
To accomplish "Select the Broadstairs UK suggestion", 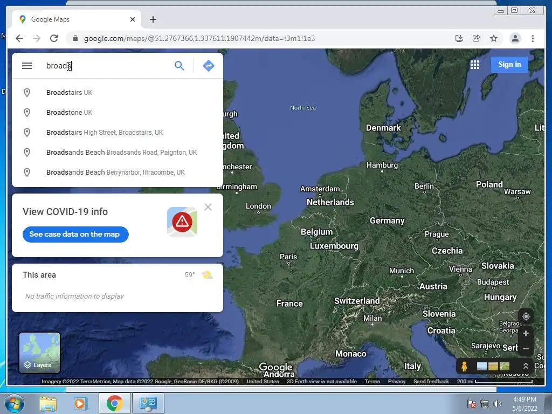I will point(118,93).
